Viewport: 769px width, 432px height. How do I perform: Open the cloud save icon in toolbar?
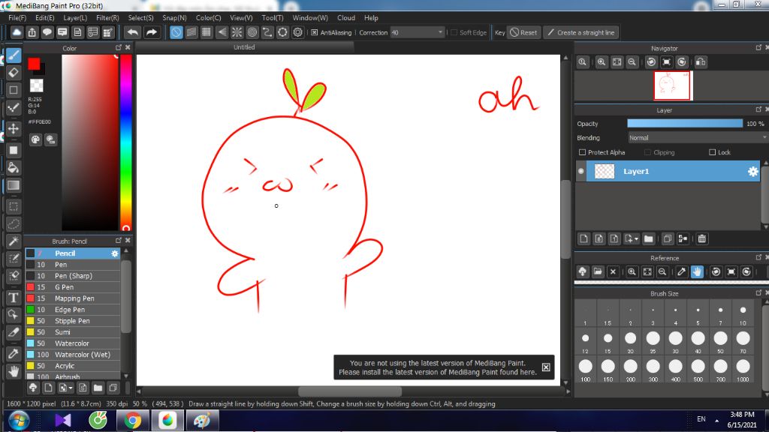pos(17,32)
